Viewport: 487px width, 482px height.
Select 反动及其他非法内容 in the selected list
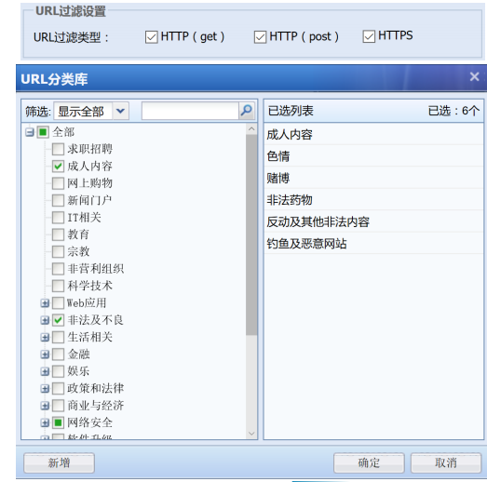coord(373,221)
